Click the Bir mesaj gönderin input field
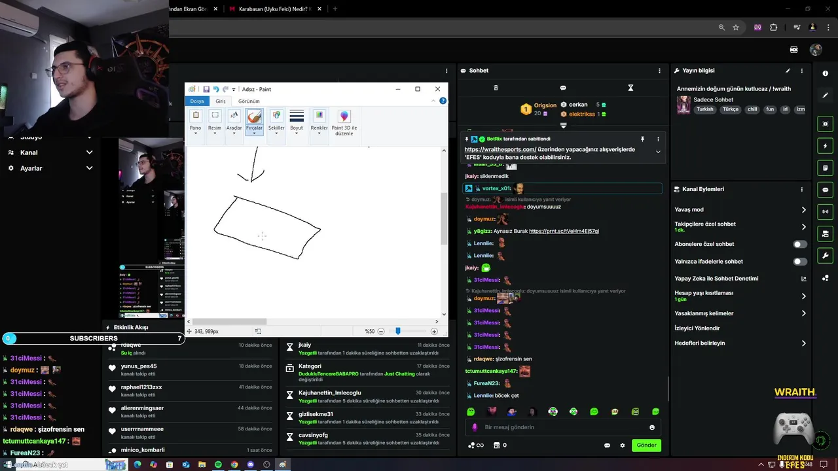Screen dimensions: 838x471 click(x=563, y=427)
